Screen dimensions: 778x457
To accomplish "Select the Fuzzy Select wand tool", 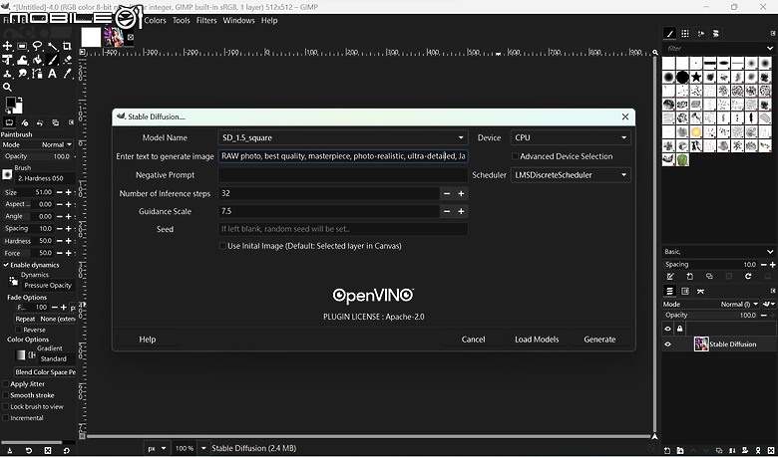I will click(53, 46).
